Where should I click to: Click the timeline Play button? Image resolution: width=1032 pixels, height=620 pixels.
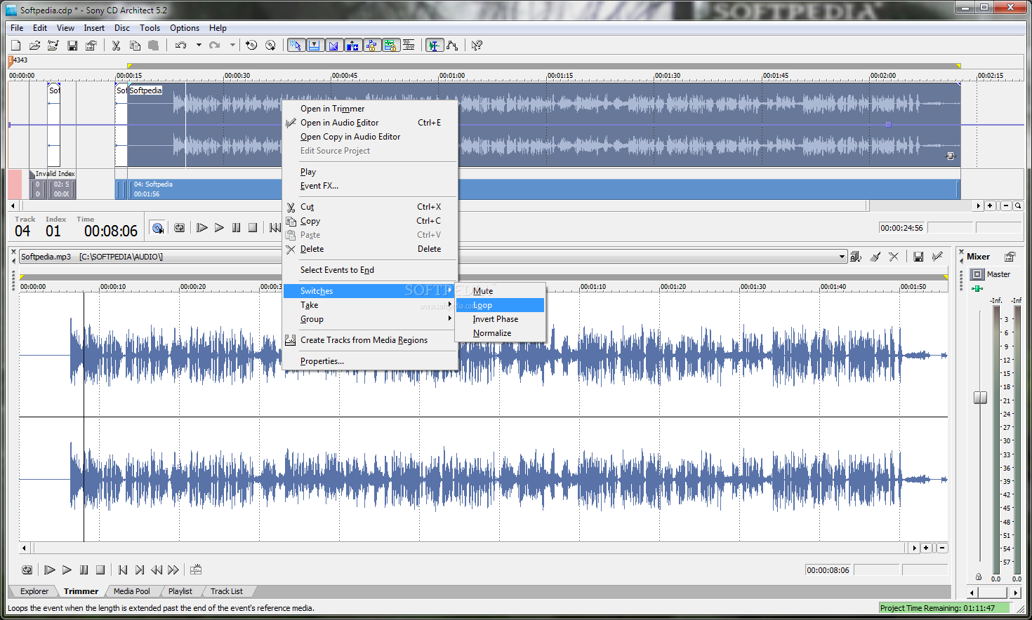click(x=219, y=228)
